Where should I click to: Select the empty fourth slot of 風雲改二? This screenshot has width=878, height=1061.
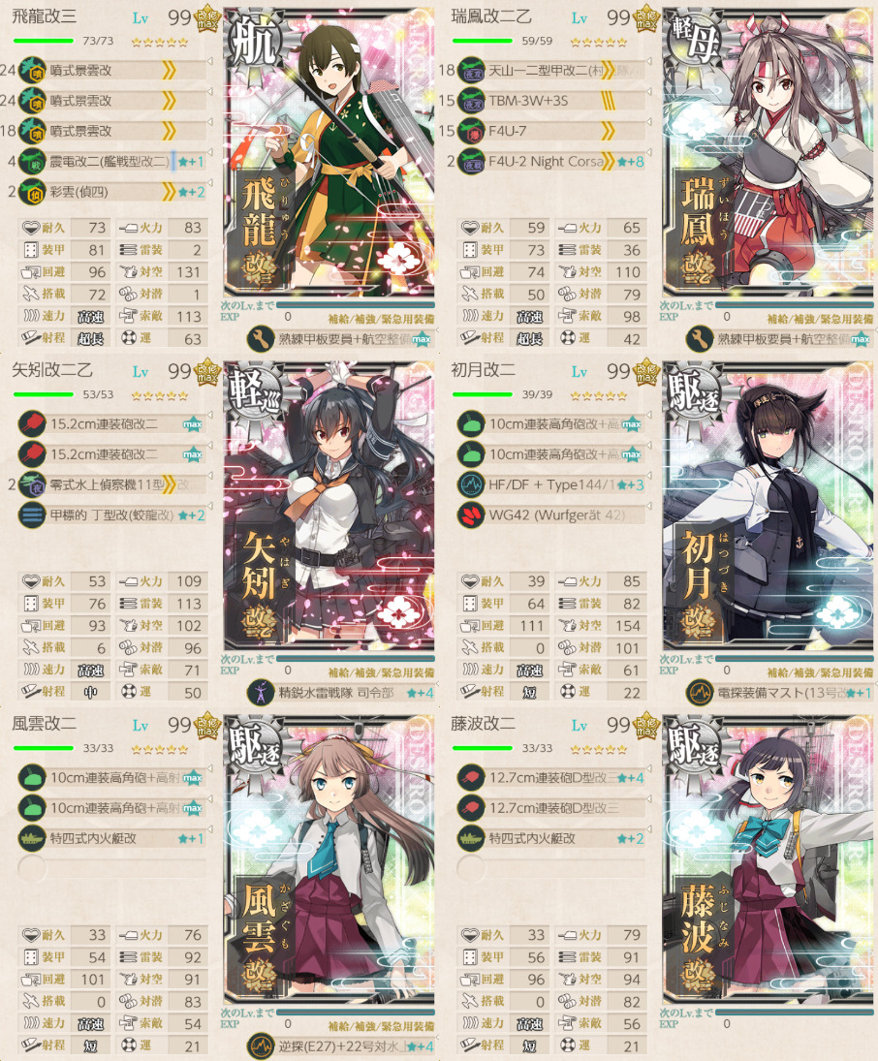click(111, 869)
